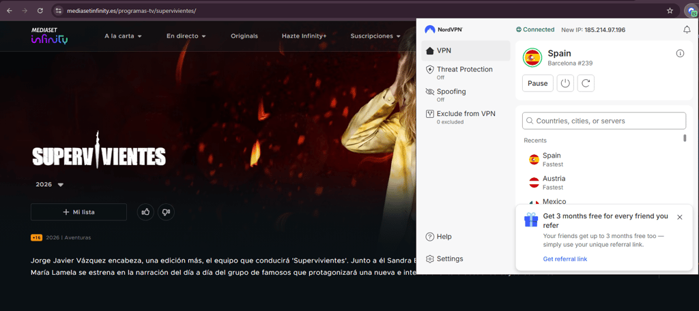Image resolution: width=699 pixels, height=311 pixels.
Task: Open the Spoofing section
Action: pos(466,95)
